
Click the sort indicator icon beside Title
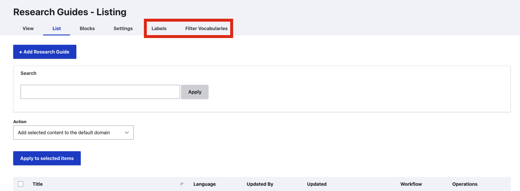tap(182, 184)
